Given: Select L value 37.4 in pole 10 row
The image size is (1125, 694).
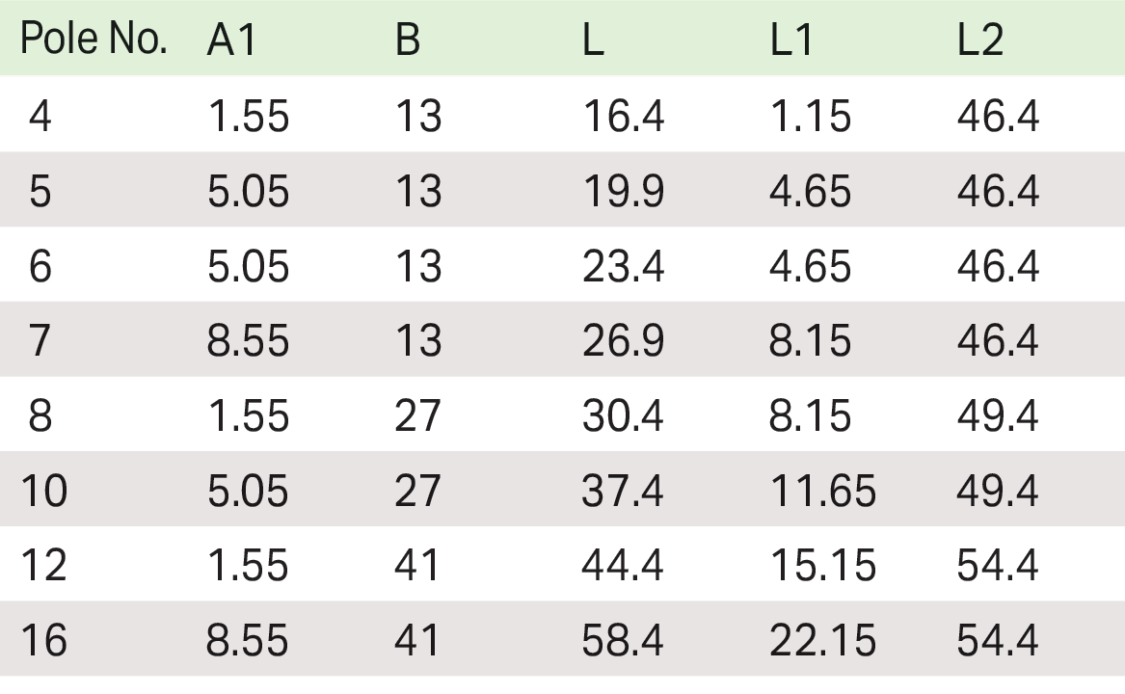Looking at the screenshot, I should click(623, 492).
